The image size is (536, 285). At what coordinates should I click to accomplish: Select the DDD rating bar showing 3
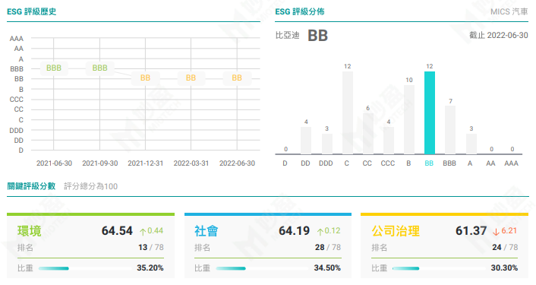point(326,144)
